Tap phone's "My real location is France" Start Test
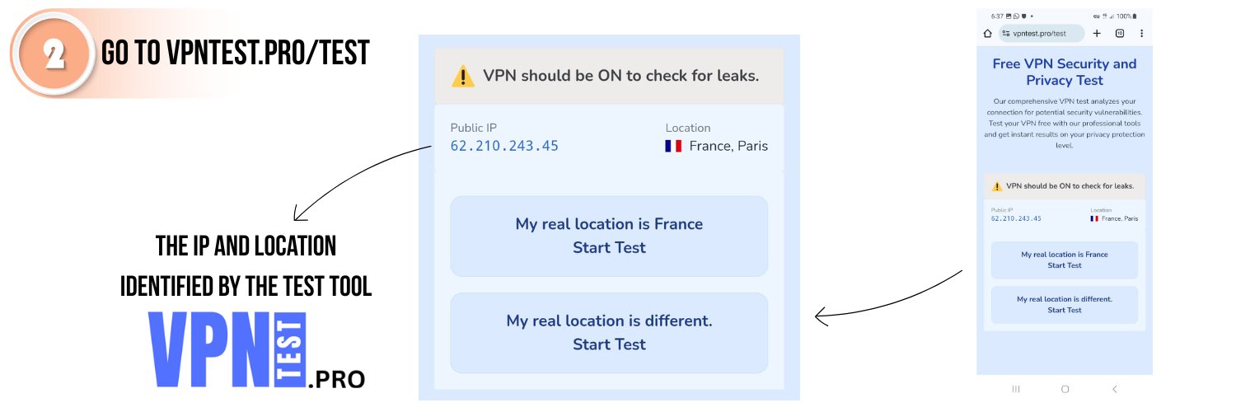Viewport: 1236px width, 412px height. pos(1064,260)
